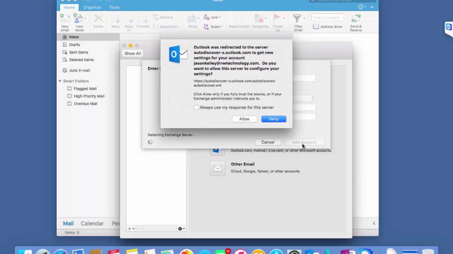Open the Address Book

[328, 26]
